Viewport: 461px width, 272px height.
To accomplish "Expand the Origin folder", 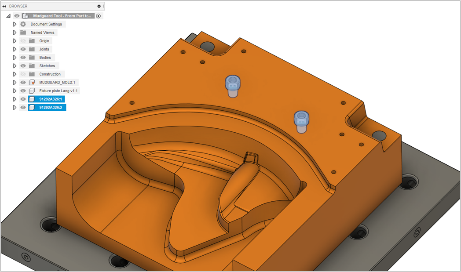I will click(x=15, y=41).
